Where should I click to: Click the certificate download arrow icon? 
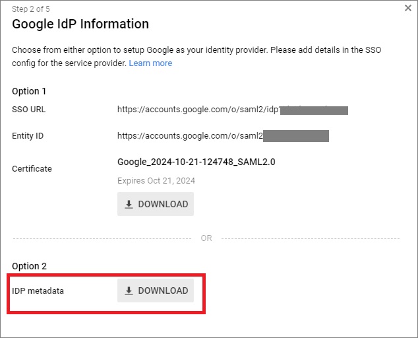coord(129,205)
